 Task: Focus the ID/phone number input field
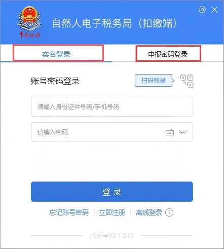tap(112, 106)
